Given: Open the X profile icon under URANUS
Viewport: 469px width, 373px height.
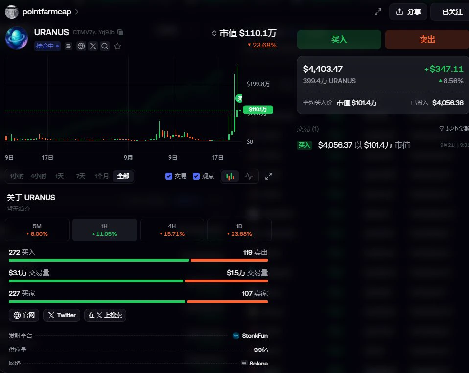Looking at the screenshot, I should click(93, 46).
